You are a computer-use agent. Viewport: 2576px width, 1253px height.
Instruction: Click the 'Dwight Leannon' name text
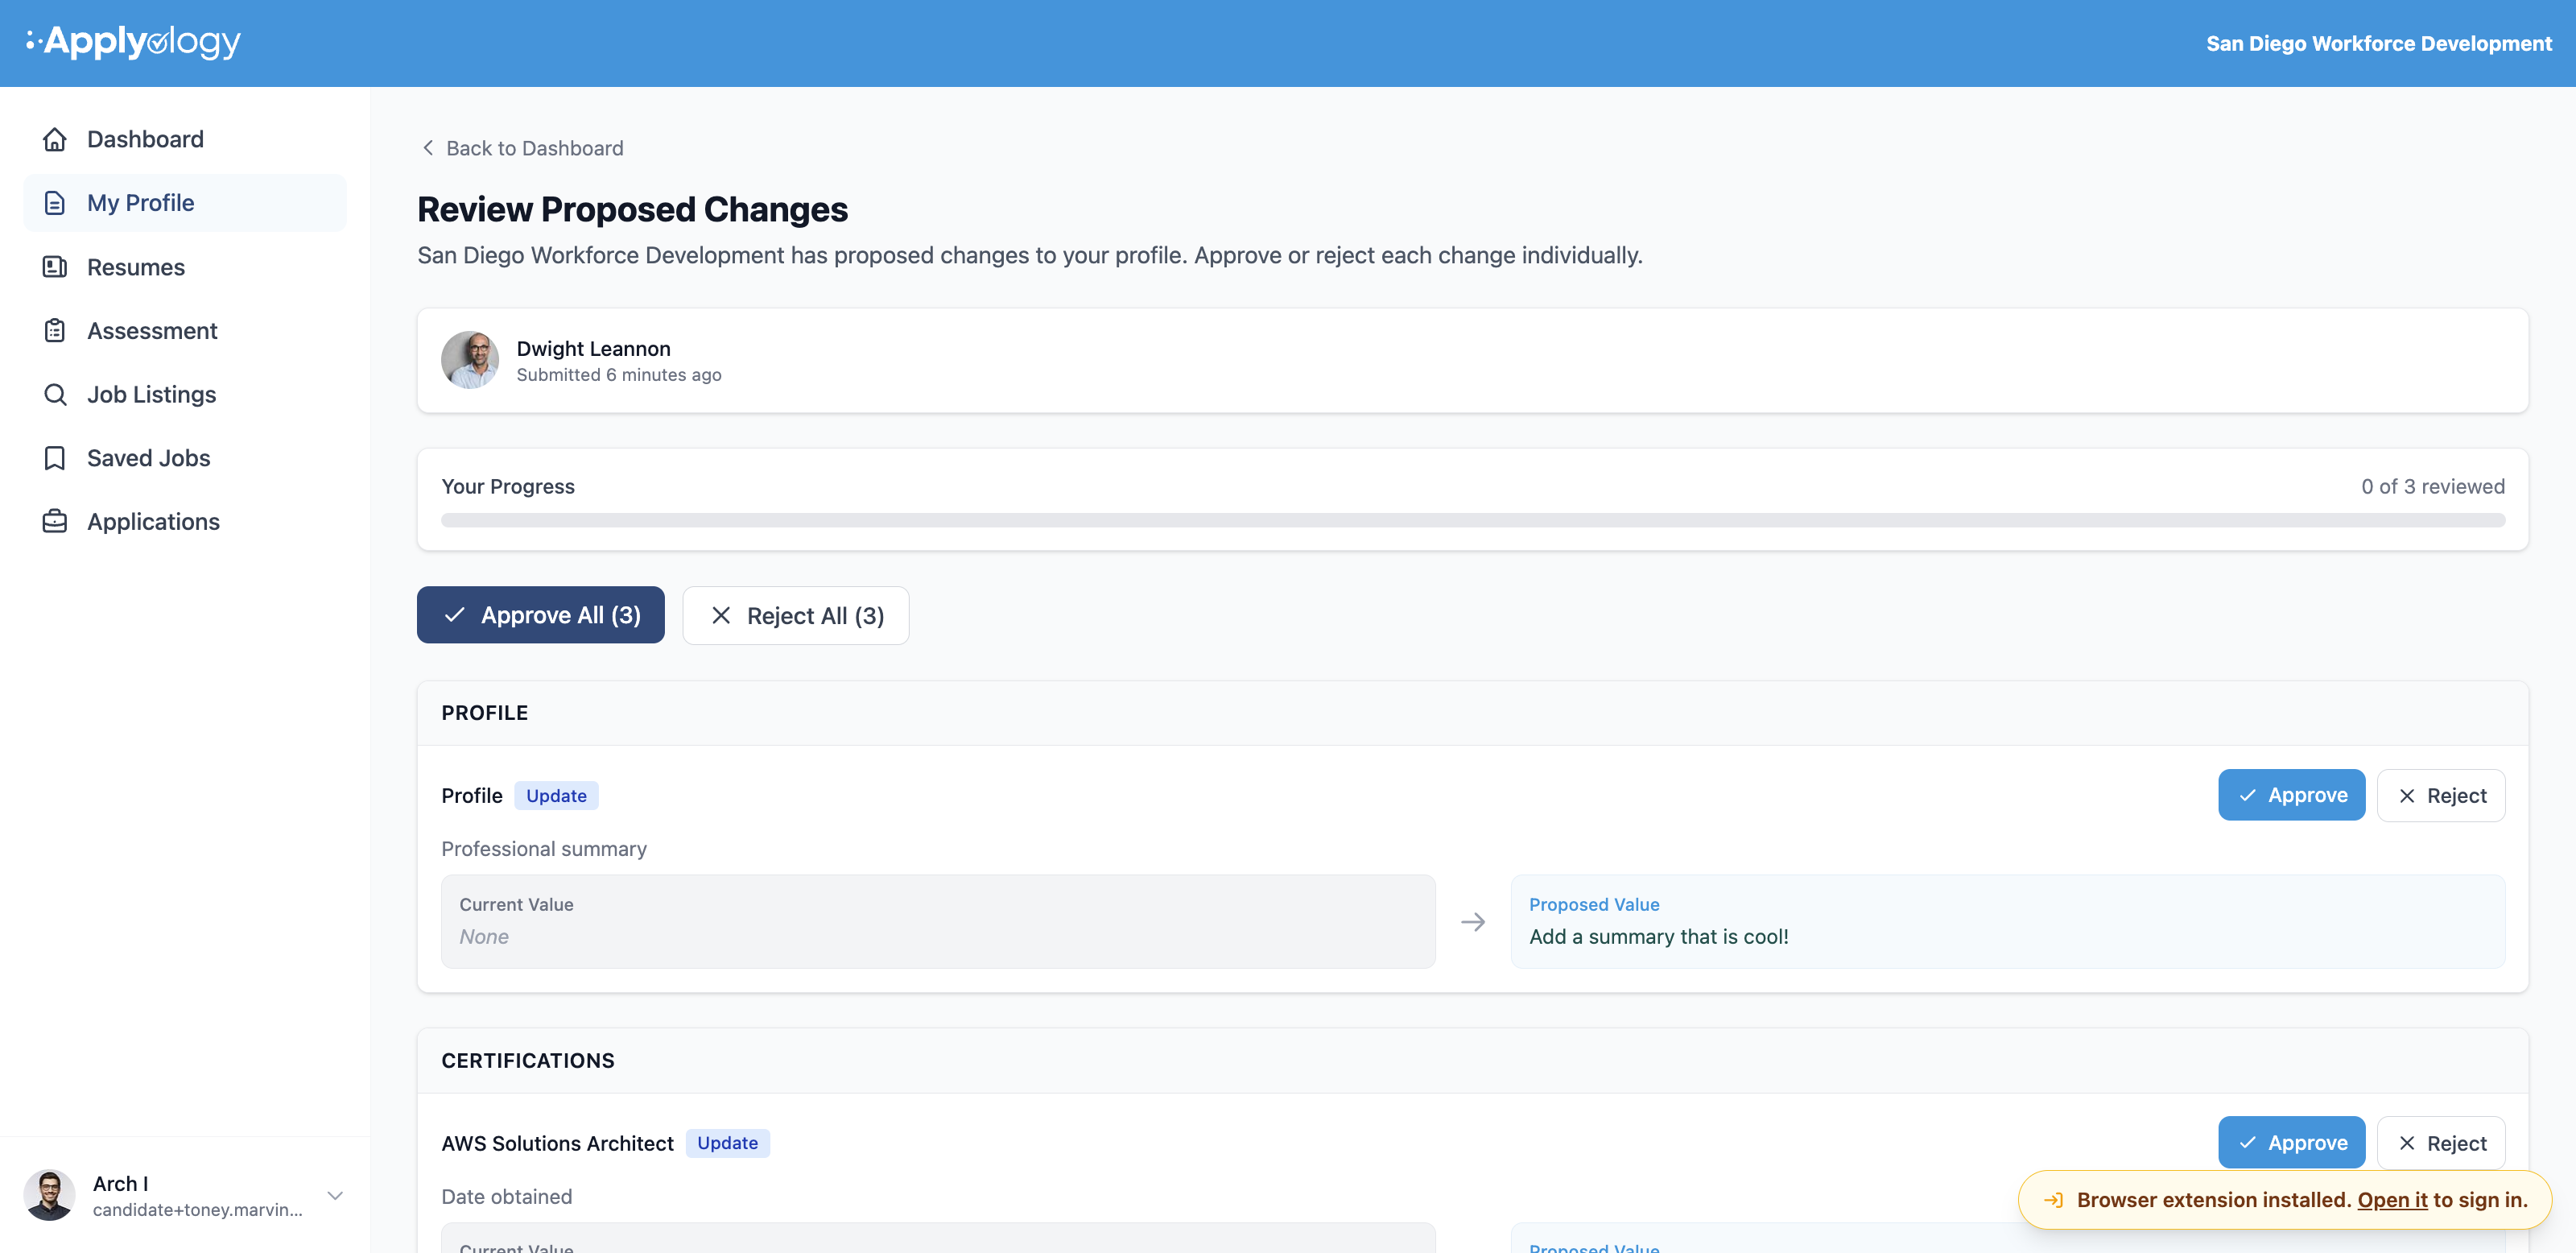[593, 349]
